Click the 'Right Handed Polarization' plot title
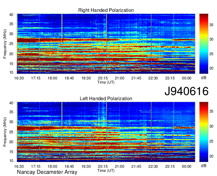217x176 pixels. tap(106, 10)
